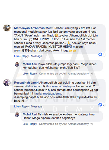Reply to Mohd Asri's 'Tahniah' comment
Viewport: 109px width, 150px height.
(x=33, y=124)
